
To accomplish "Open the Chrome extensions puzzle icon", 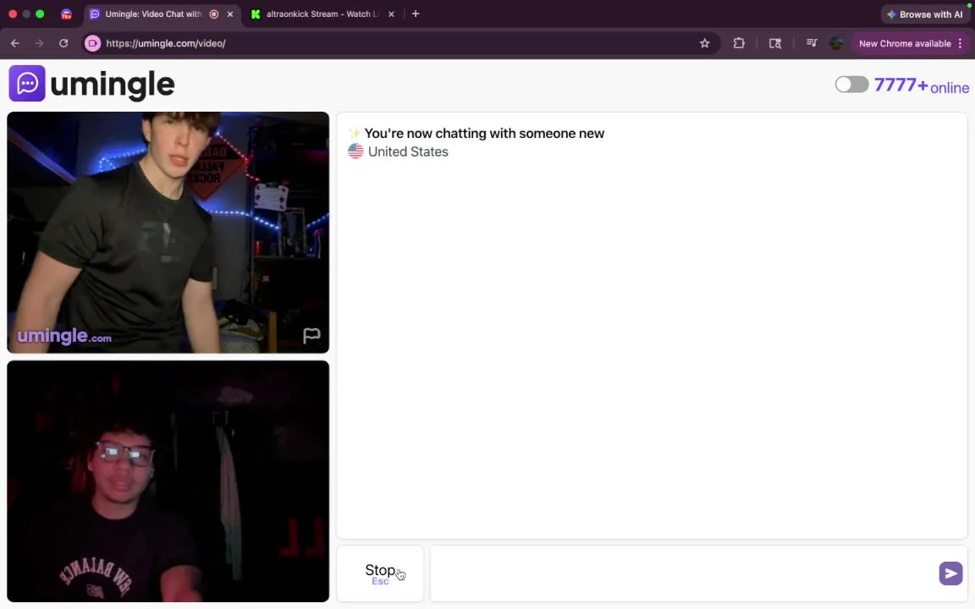I will coord(739,43).
